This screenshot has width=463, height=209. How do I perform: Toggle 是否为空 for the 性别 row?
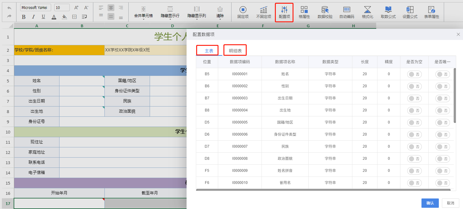click(x=414, y=86)
